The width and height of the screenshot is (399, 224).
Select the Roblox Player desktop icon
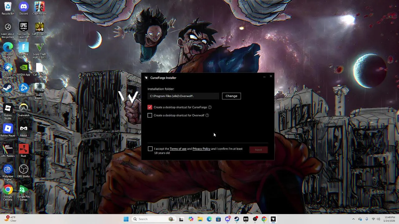coord(8,131)
